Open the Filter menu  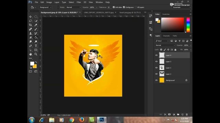[79, 2]
